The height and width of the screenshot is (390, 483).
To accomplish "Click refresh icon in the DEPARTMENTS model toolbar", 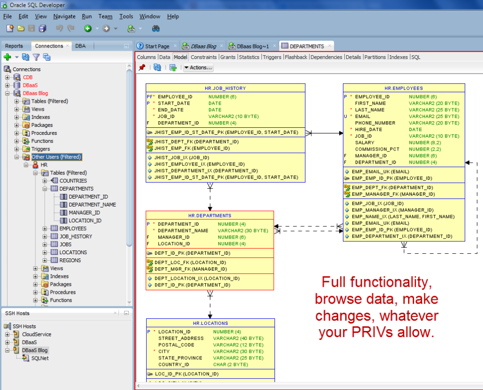I will 158,67.
